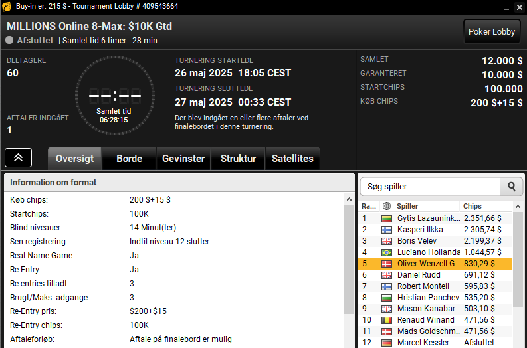Select player Robert Montell row
Screen dimensions: 527x348
435,286
